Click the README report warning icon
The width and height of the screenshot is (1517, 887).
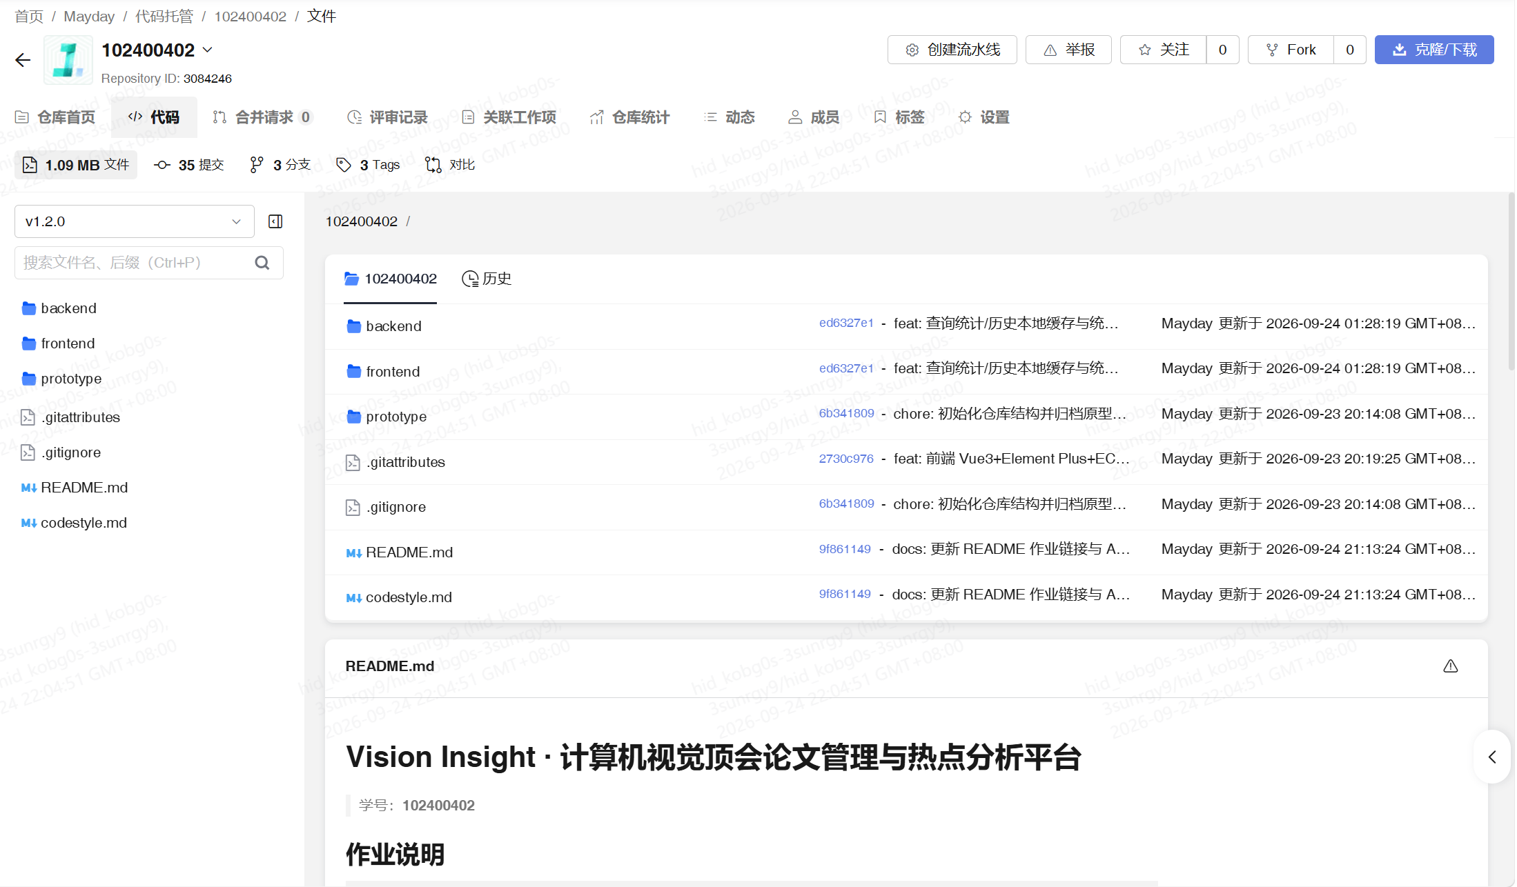click(1451, 666)
